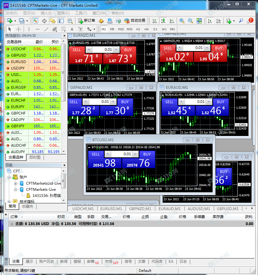Toggle chart shift
258x275 pixels.
(x=218, y=21)
